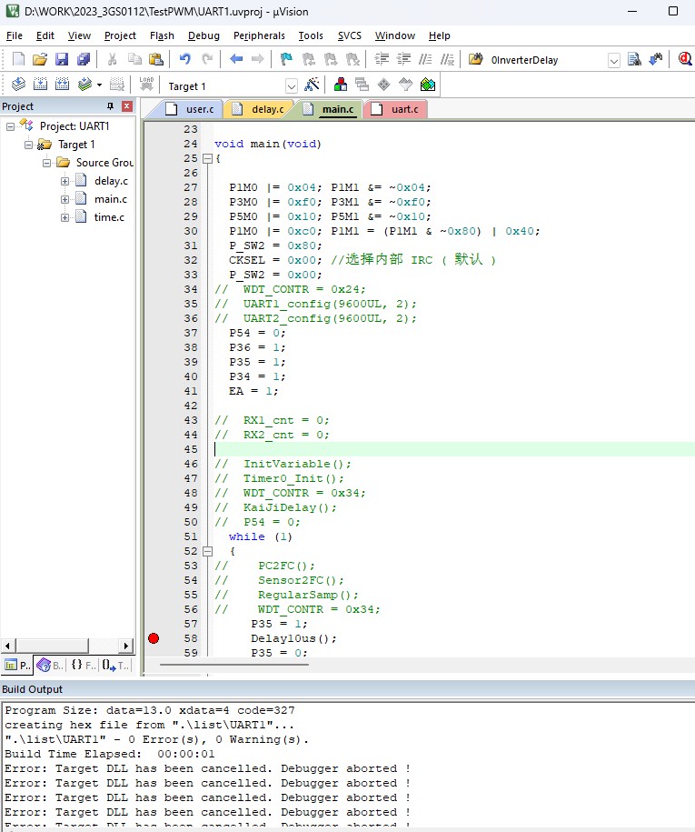
Task: Click the editor horizontal scrollbar thumb
Action: (x=233, y=665)
